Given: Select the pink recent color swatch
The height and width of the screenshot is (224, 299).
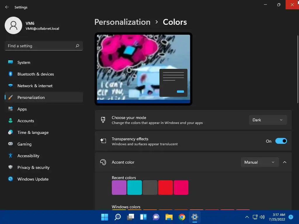Looking at the screenshot, I should coord(181,188).
